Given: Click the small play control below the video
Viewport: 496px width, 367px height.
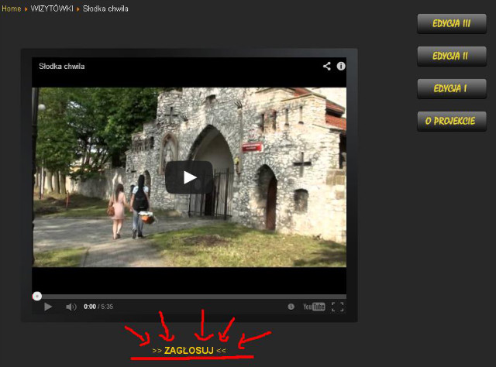Looking at the screenshot, I should point(48,307).
